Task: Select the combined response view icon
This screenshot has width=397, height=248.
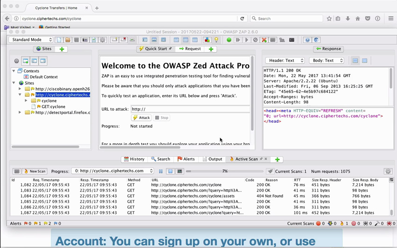Action: click(365, 60)
